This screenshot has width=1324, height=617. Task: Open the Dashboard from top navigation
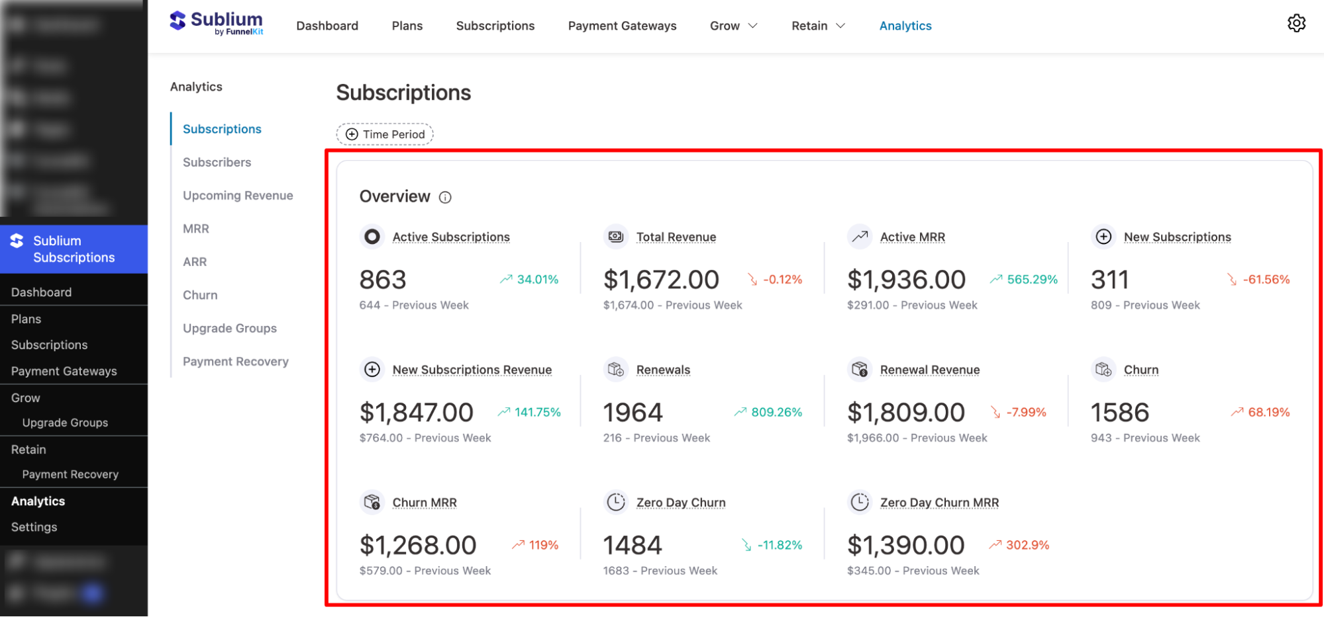[x=327, y=26]
